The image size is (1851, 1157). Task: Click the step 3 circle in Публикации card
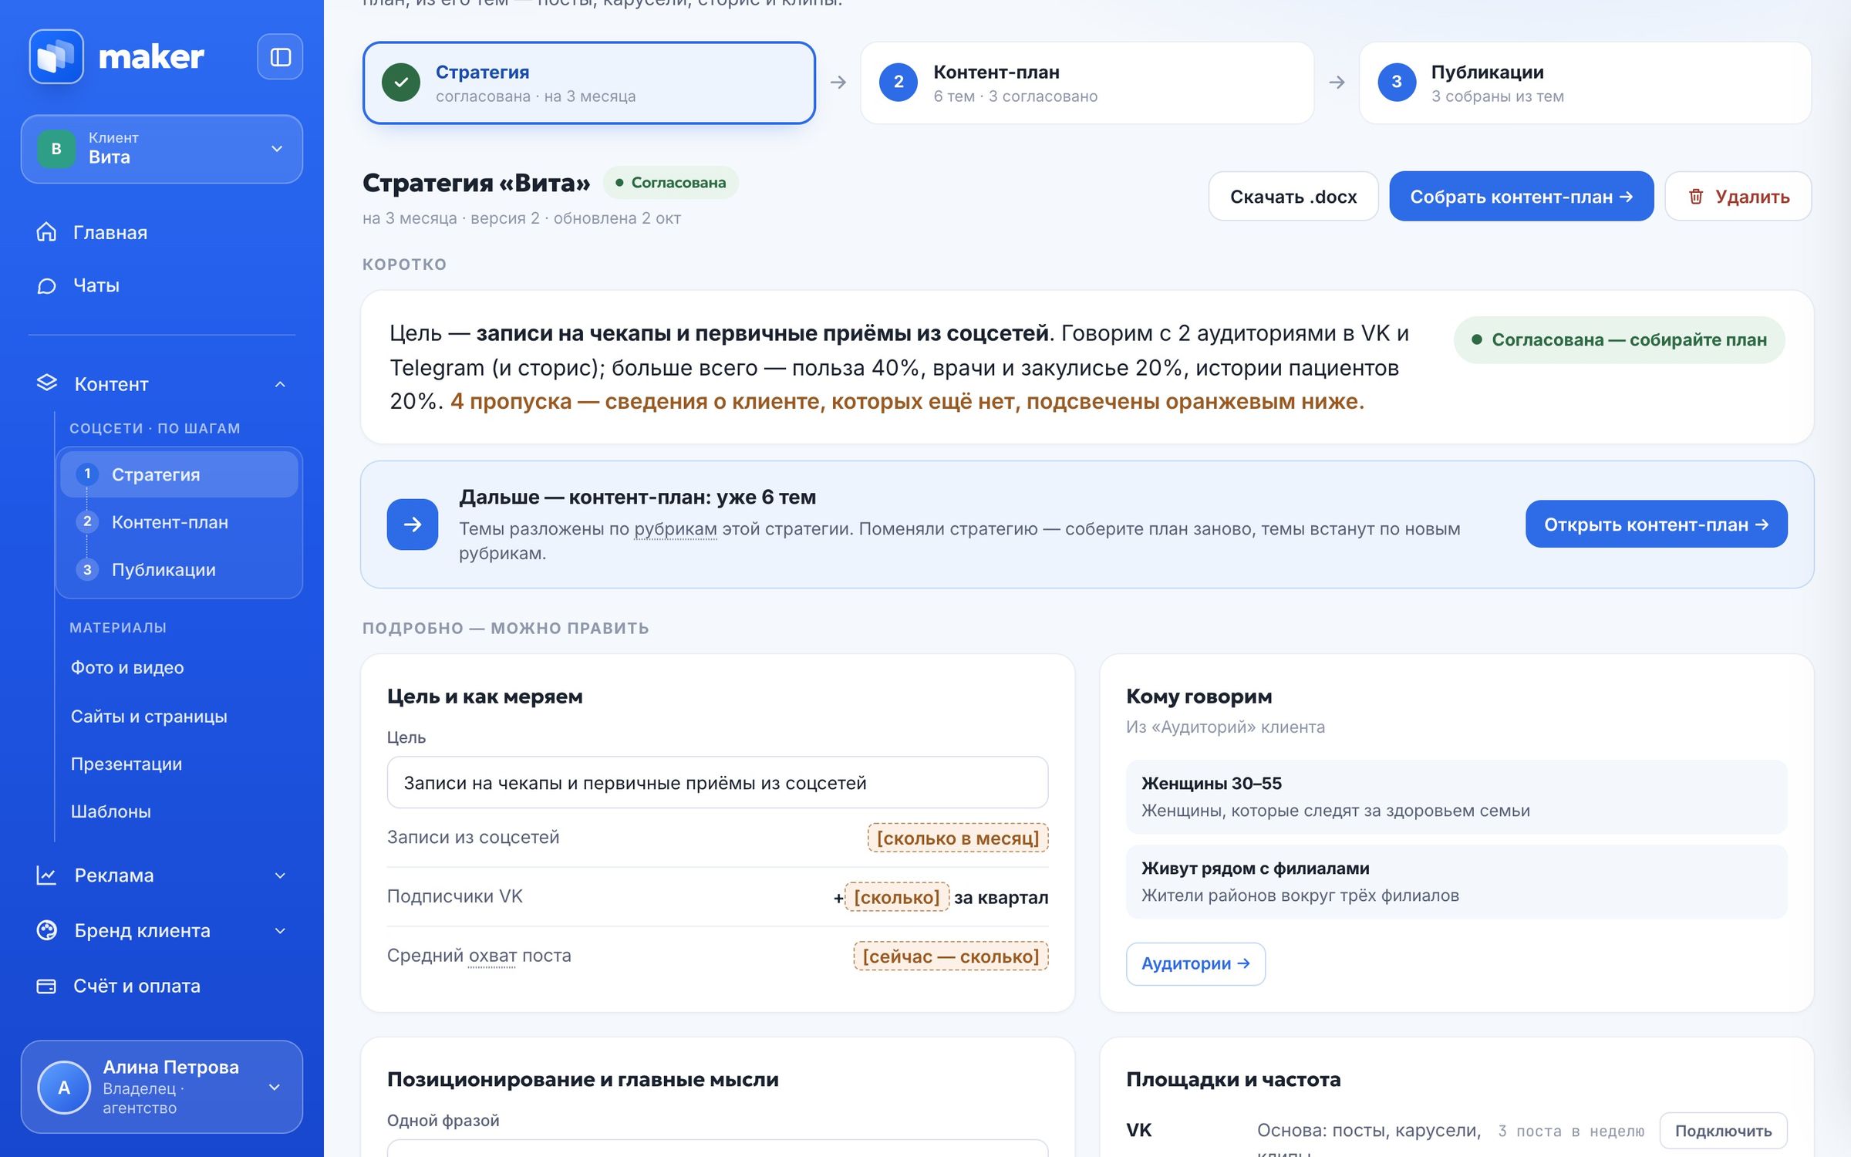tap(1397, 83)
